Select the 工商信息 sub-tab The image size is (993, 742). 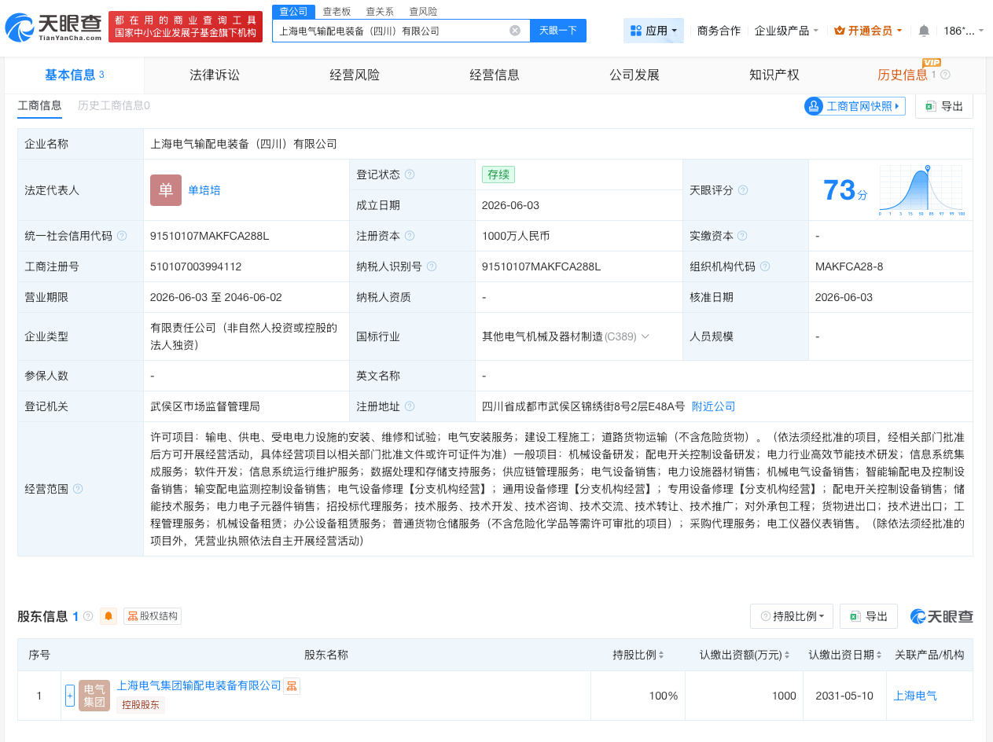pos(39,105)
